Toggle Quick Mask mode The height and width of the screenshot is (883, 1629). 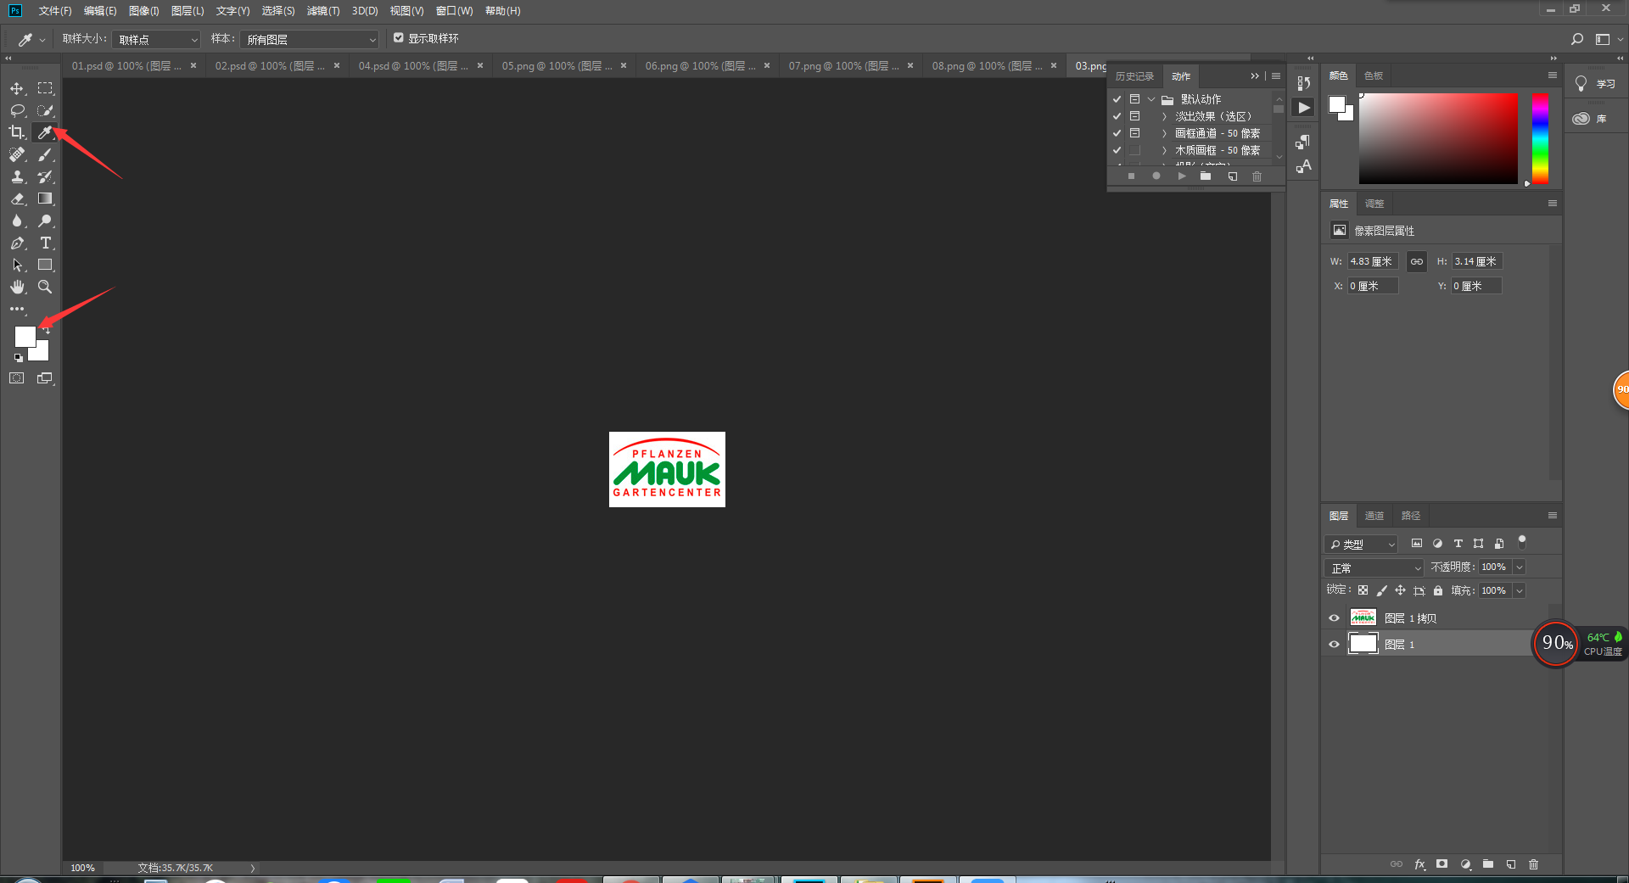17,378
